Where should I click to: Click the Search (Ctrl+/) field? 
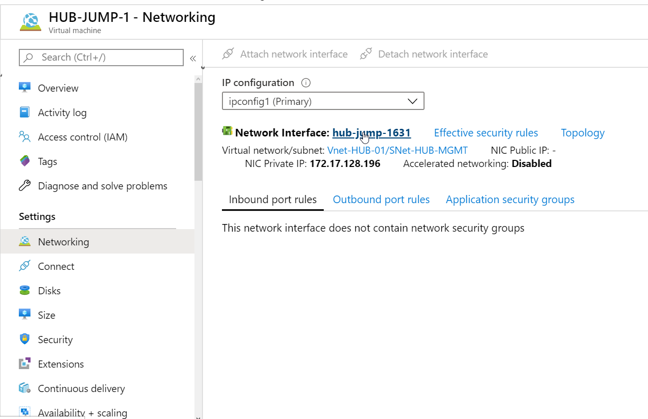tap(101, 58)
